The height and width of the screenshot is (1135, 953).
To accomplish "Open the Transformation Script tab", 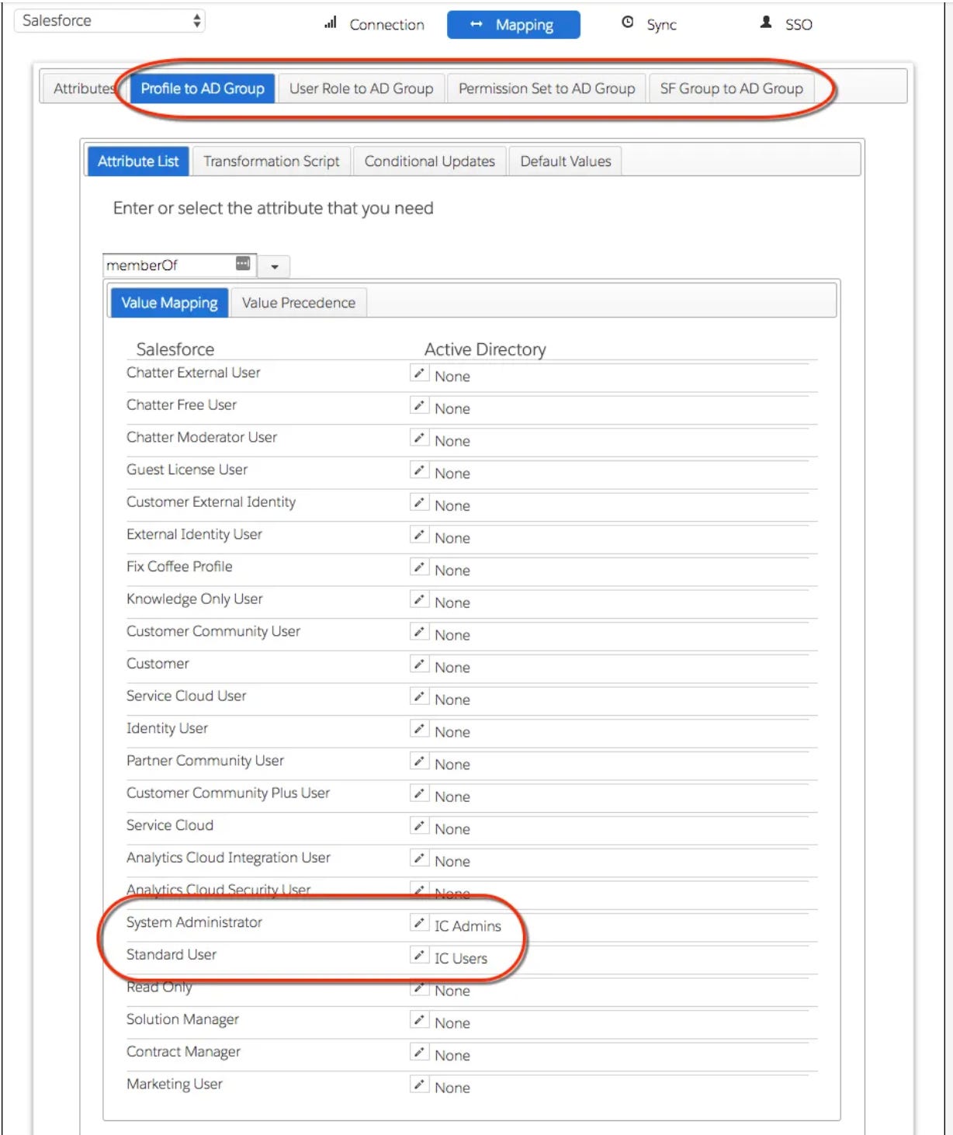I will coord(272,161).
